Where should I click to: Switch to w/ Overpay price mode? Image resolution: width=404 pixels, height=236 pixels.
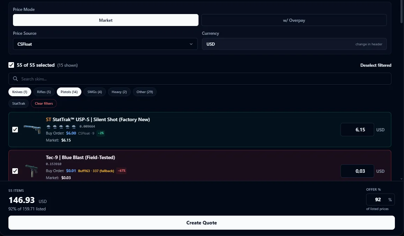pyautogui.click(x=294, y=20)
